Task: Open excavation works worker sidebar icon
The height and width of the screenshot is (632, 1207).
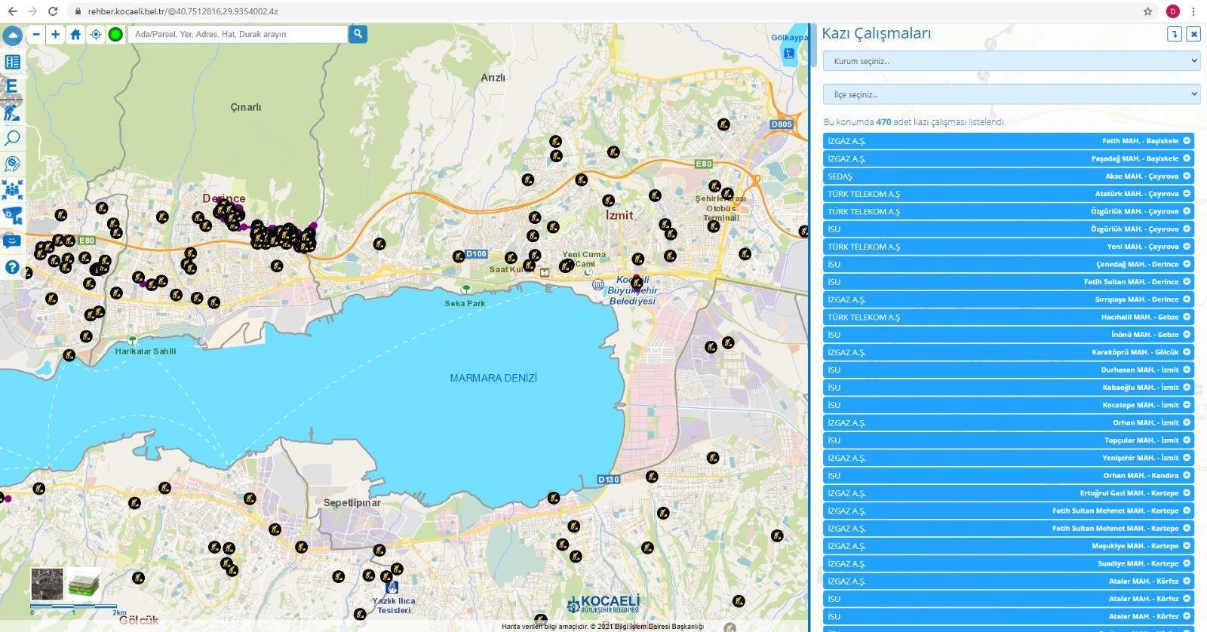Action: 12,112
